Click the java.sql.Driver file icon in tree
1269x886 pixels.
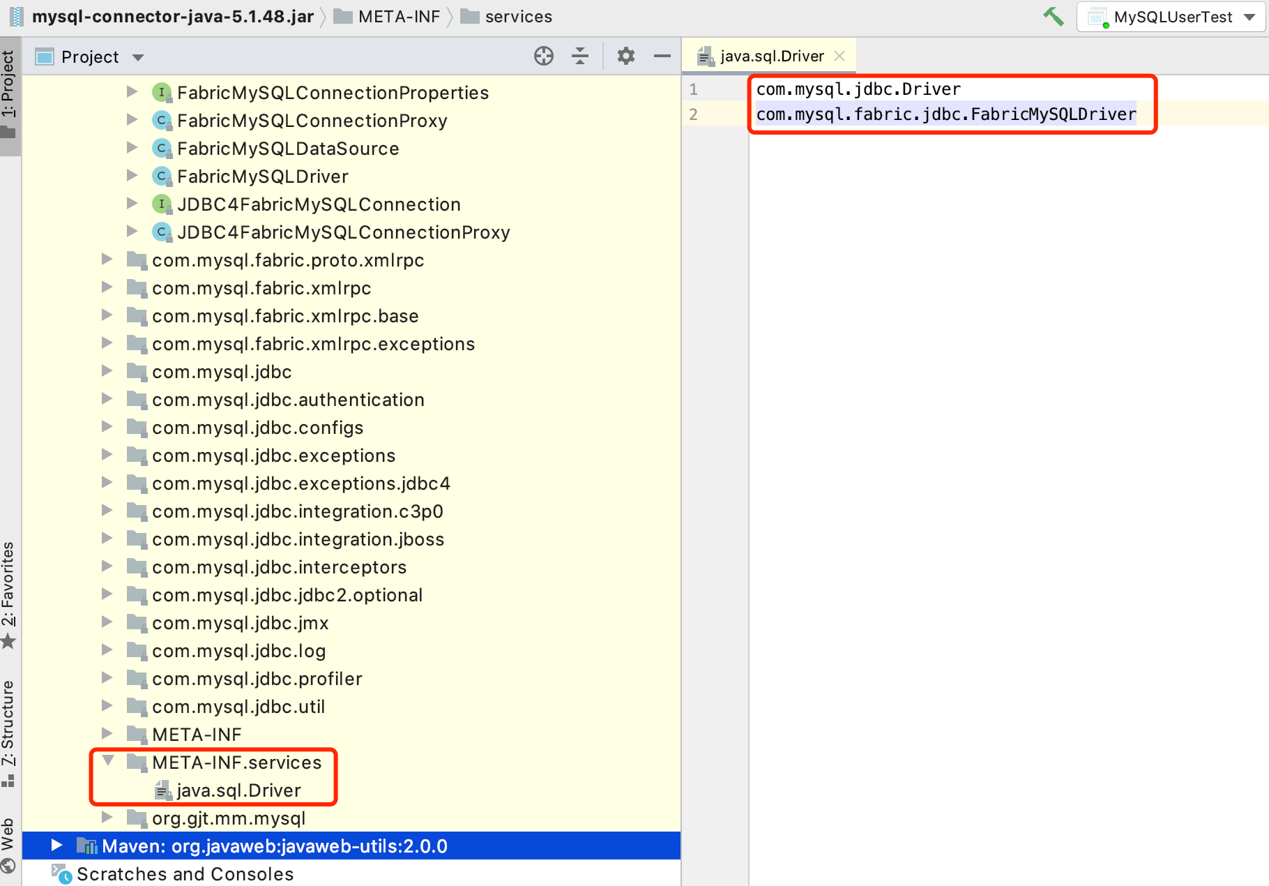click(162, 790)
